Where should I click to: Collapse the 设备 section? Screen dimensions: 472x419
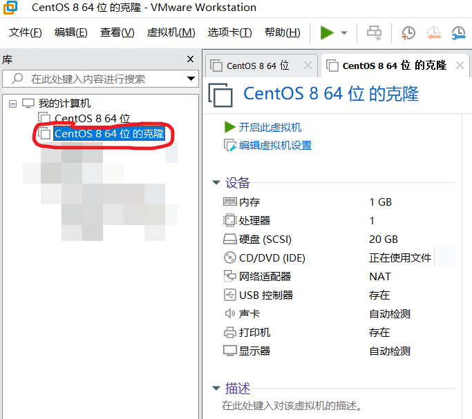click(216, 182)
